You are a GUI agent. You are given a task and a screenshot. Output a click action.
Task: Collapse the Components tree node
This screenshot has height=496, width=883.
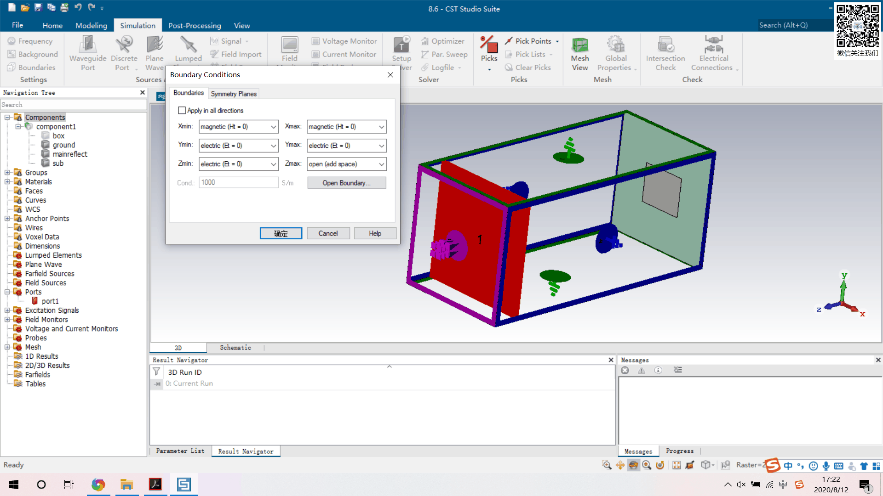7,118
